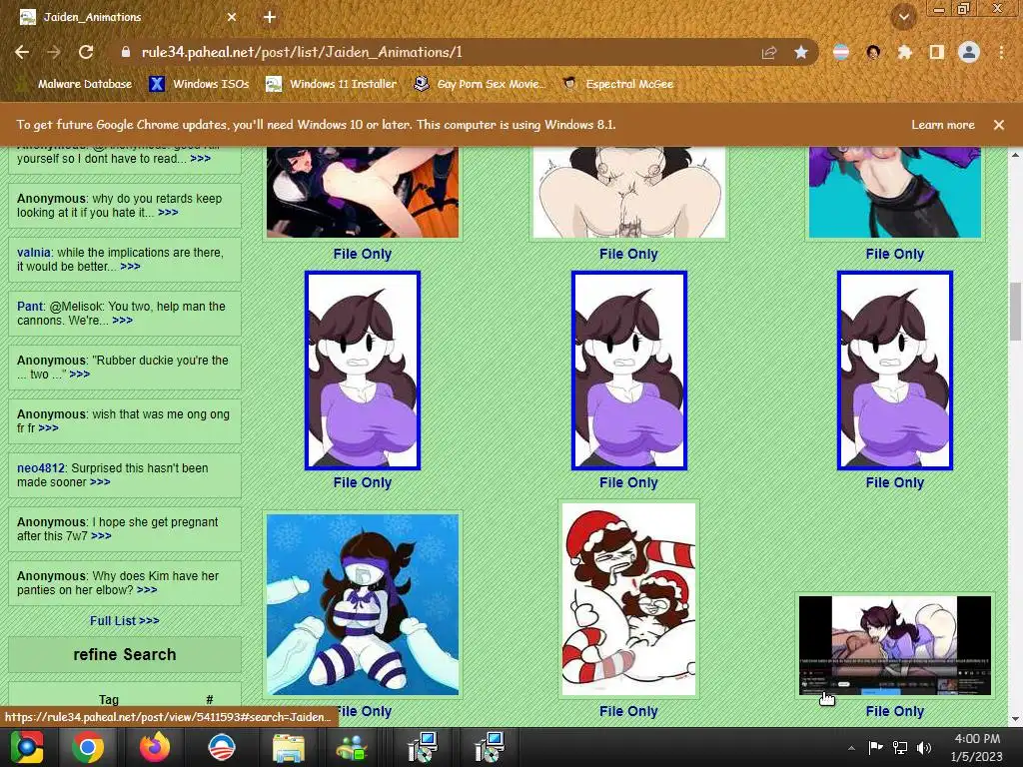Toggle the browser side panel

coord(937,52)
